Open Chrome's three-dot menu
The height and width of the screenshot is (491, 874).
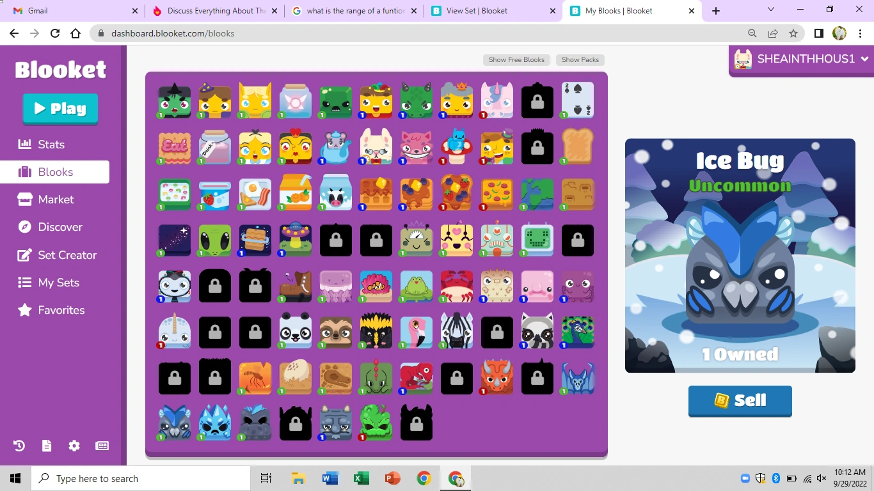click(861, 33)
